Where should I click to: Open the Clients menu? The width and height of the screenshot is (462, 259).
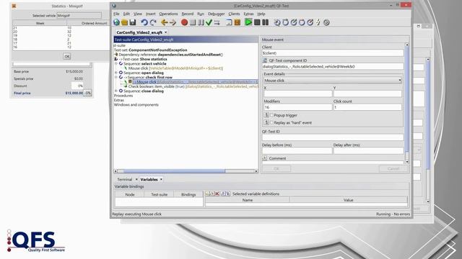[x=234, y=14]
